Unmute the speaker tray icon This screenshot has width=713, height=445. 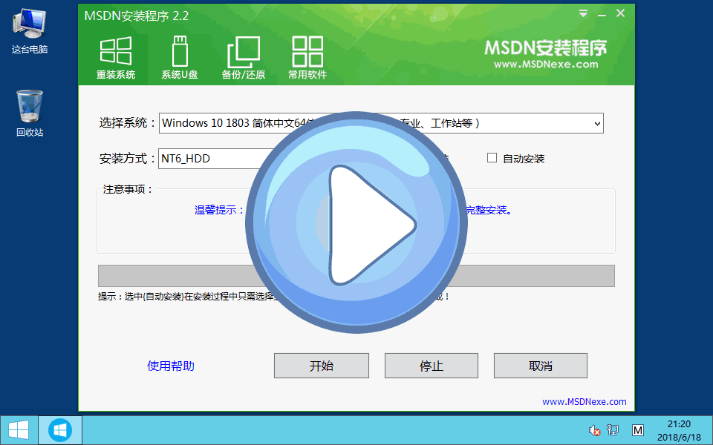pyautogui.click(x=593, y=430)
